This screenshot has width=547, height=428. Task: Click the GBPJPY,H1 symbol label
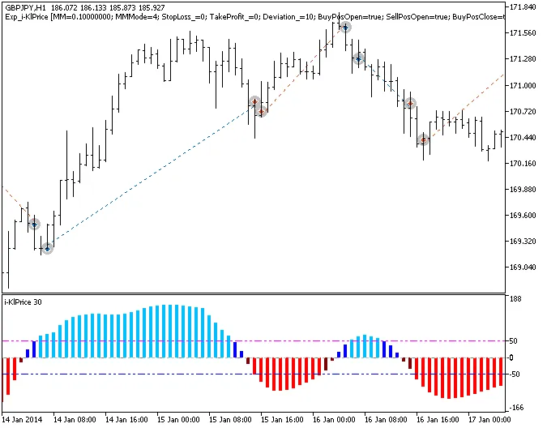click(24, 6)
